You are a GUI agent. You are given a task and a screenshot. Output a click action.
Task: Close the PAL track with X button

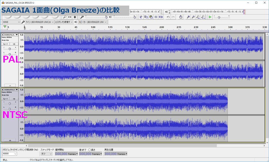(3, 35)
